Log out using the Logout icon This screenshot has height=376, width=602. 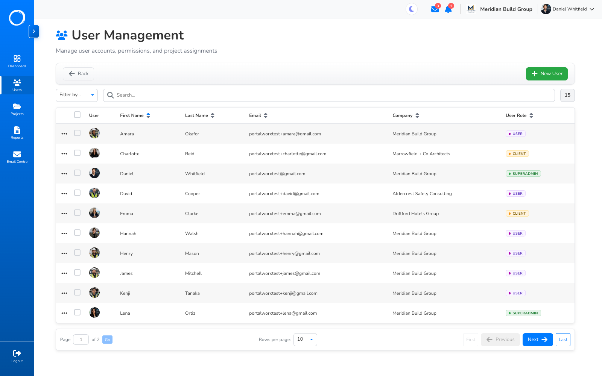[x=17, y=356]
